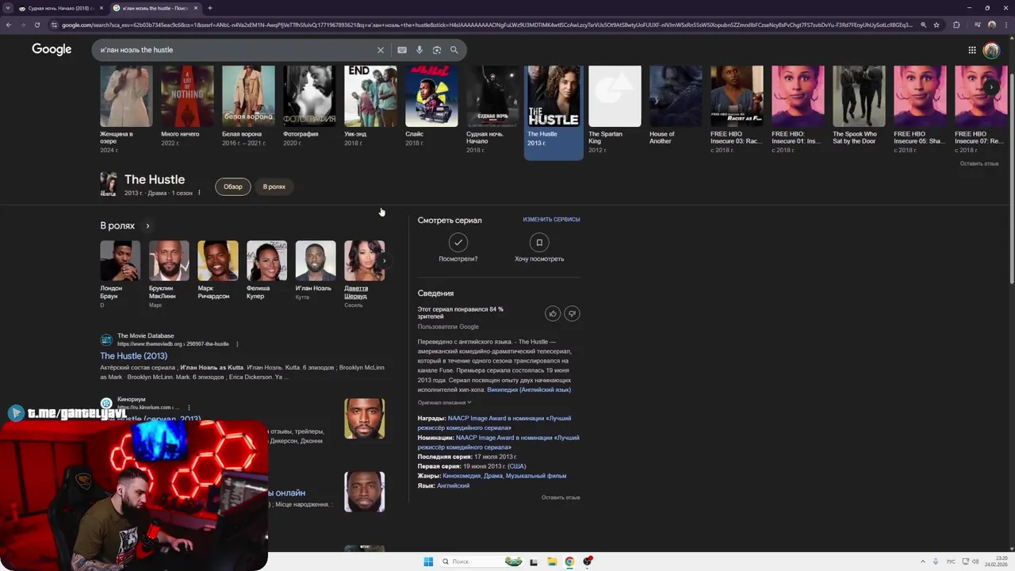The width and height of the screenshot is (1015, 571).
Task: Add series to want-to-watch with bookmark icon
Action: pyautogui.click(x=539, y=242)
